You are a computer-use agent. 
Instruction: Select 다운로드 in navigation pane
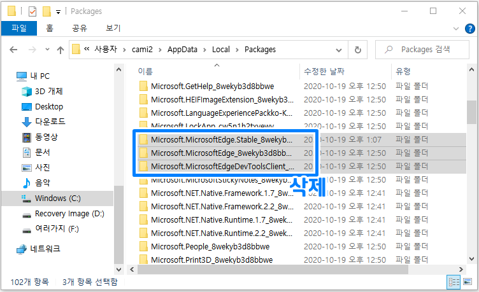click(43, 122)
